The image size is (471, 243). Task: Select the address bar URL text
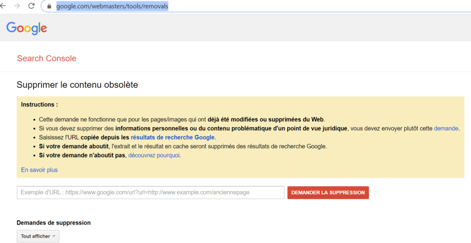pyautogui.click(x=112, y=6)
